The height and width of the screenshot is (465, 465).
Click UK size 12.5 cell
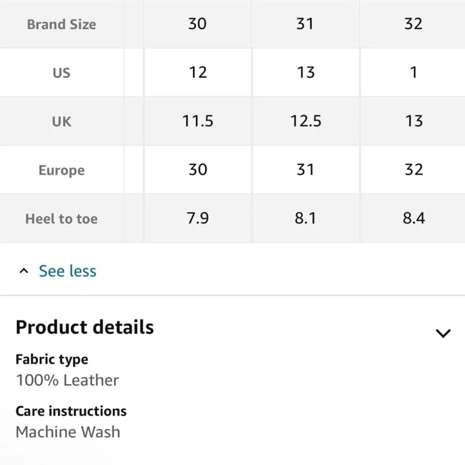click(x=306, y=121)
